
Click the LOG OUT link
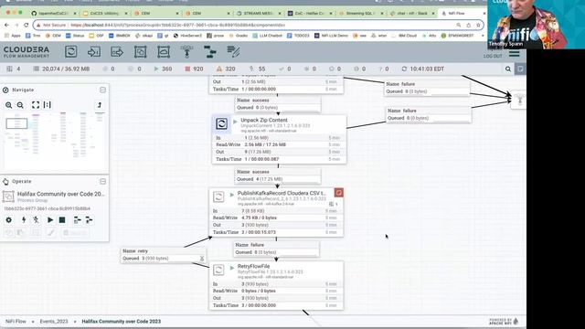(x=493, y=56)
